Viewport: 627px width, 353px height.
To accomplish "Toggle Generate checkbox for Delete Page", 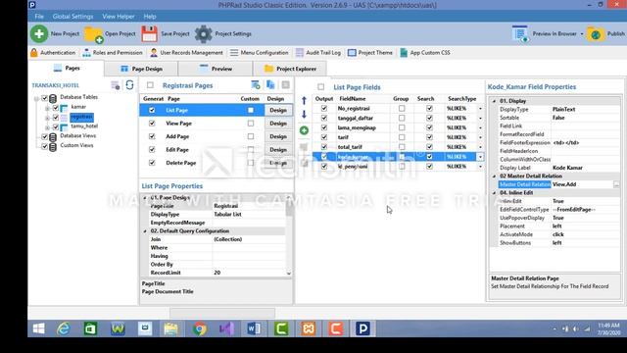I will click(152, 163).
